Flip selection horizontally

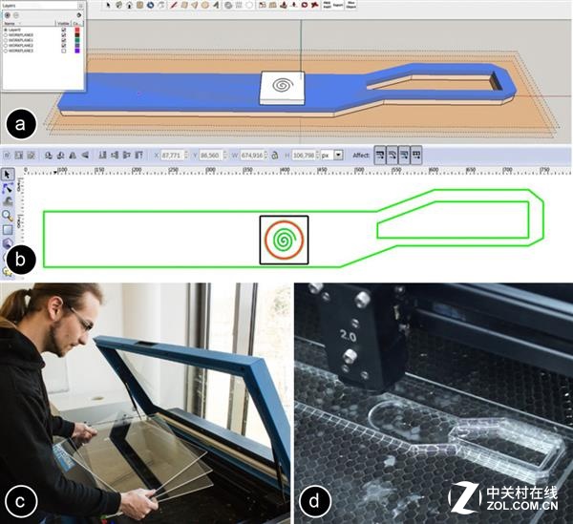[73, 156]
